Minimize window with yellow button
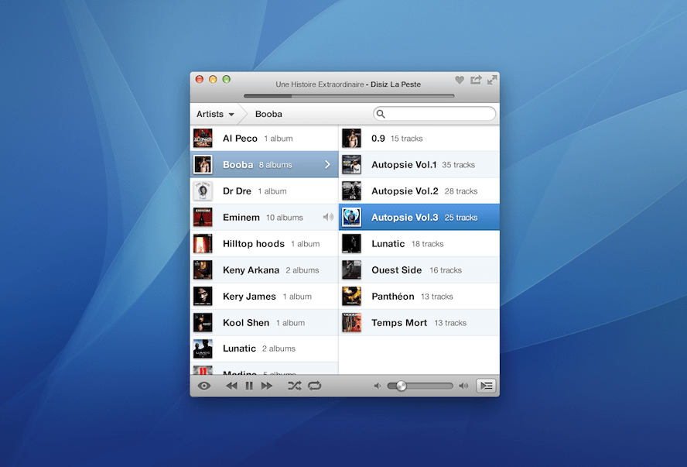The width and height of the screenshot is (687, 467). tap(213, 79)
